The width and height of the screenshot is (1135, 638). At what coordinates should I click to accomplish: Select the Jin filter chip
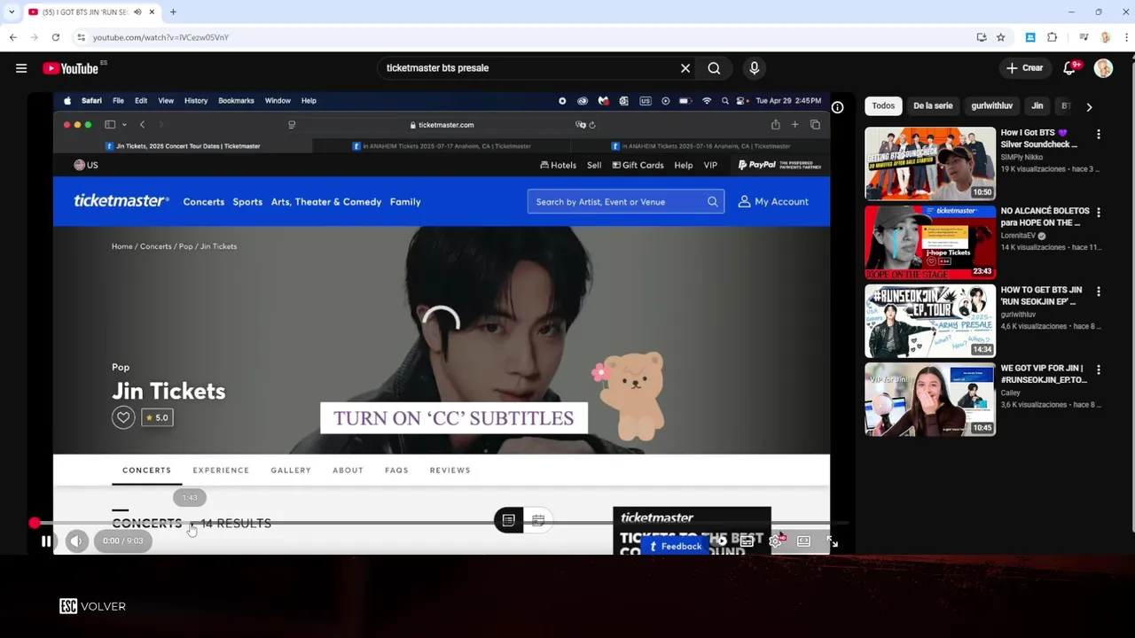[x=1037, y=105]
